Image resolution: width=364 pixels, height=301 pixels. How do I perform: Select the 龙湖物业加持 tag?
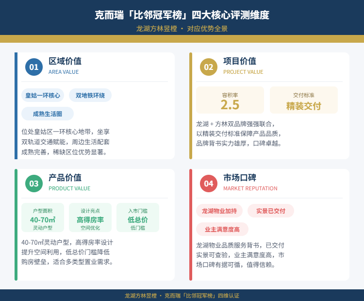(219, 211)
